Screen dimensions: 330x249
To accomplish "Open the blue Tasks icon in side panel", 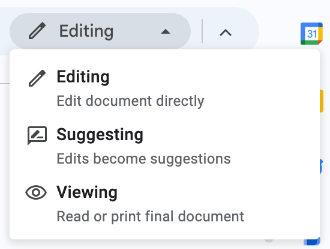I will (321, 167).
